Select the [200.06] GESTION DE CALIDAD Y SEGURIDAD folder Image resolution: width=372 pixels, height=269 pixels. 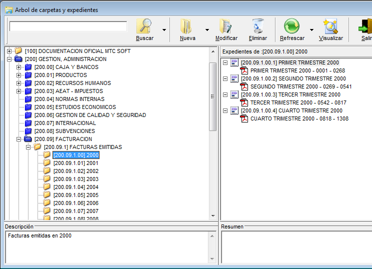90,115
